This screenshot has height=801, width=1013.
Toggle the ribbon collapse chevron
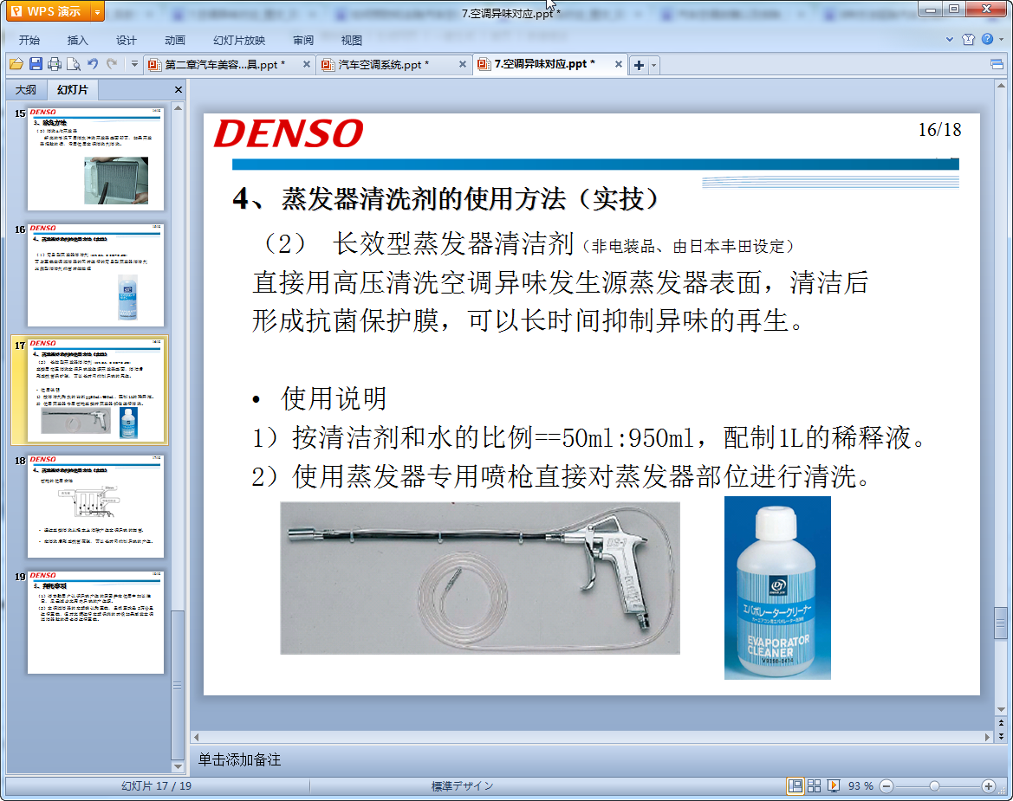click(950, 39)
